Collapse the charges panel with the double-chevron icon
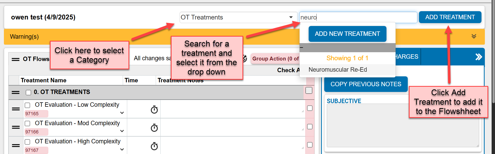The height and width of the screenshot is (154, 495). tap(479, 57)
